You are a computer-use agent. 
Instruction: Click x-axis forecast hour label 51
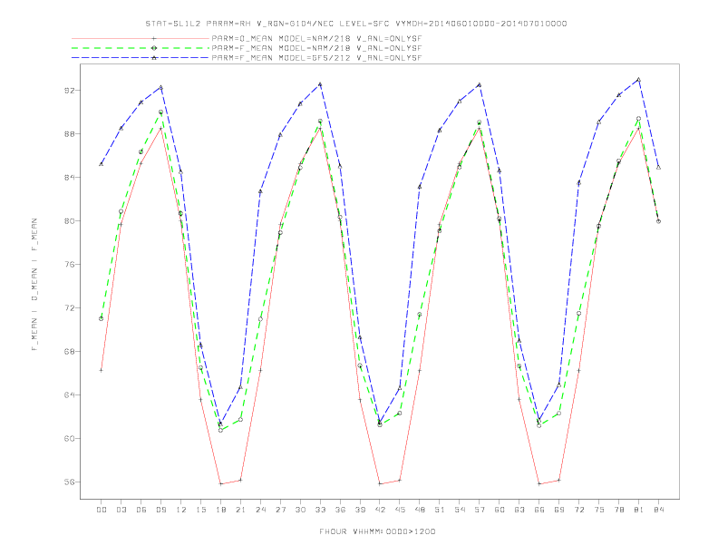[x=440, y=510]
